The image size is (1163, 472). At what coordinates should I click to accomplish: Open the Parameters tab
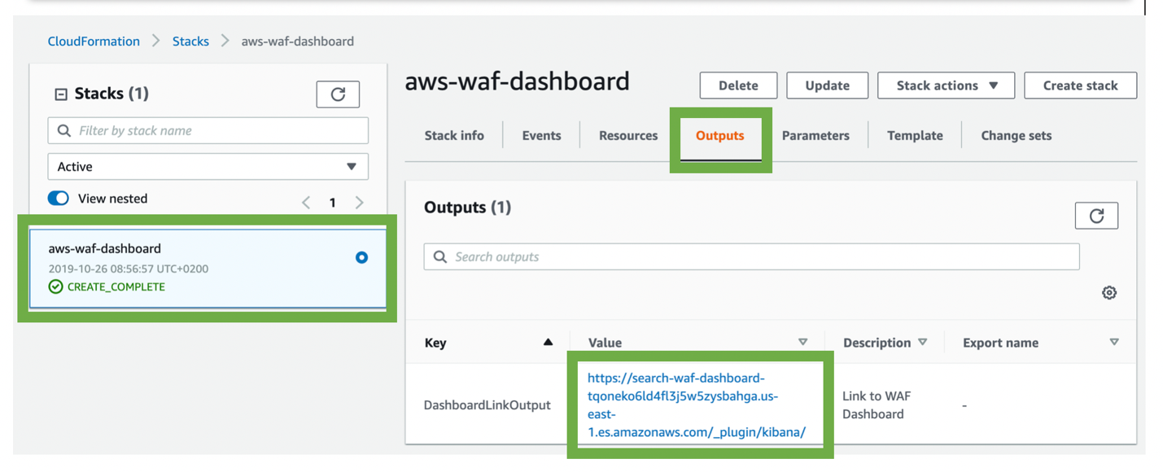815,136
